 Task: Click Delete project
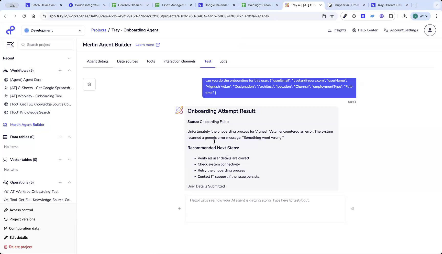click(x=20, y=247)
